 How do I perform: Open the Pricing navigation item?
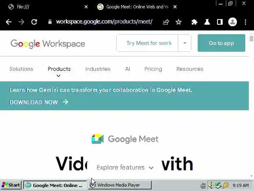[x=153, y=69]
